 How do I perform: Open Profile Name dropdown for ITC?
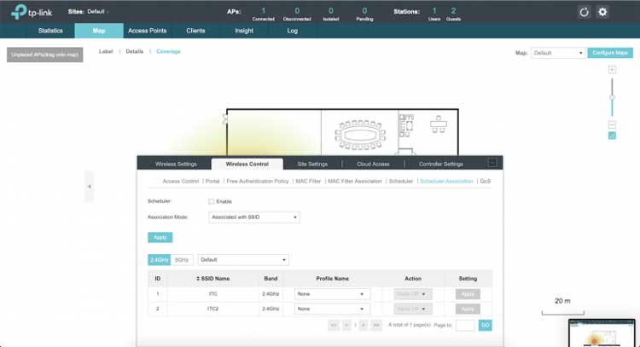click(x=331, y=294)
